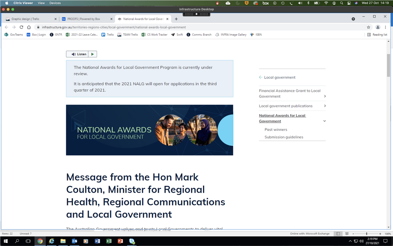Close the Graphic design Trello tab
Image resolution: width=393 pixels, height=246 pixels.
pyautogui.click(x=55, y=19)
